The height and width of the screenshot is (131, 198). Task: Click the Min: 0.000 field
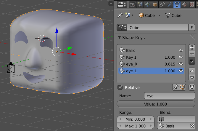136,119
